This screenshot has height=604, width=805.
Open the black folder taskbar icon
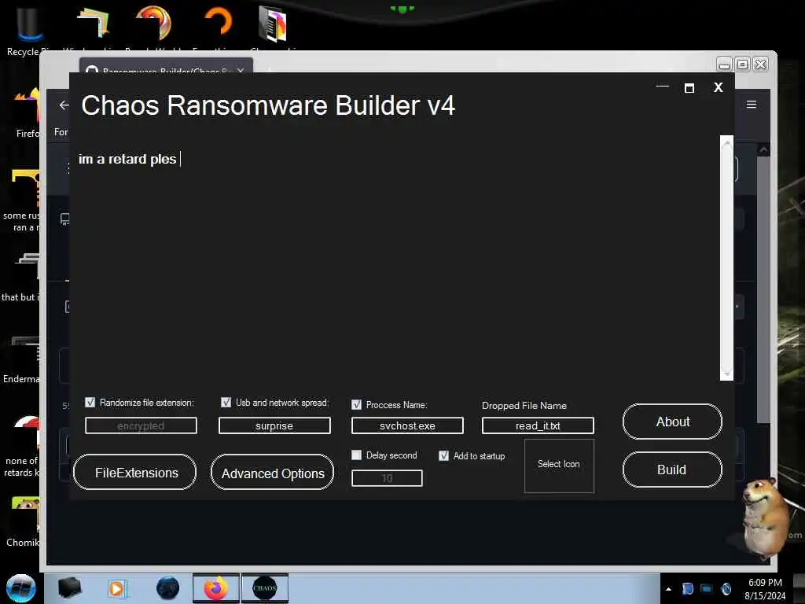pos(69,588)
